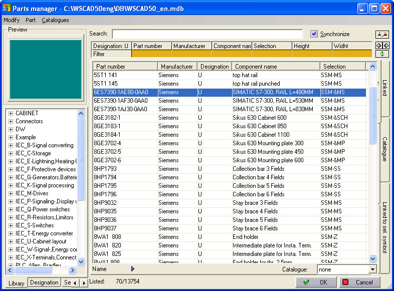This screenshot has height=291, width=394.
Task: Click the blue arrow next to Name
Action: (x=133, y=269)
